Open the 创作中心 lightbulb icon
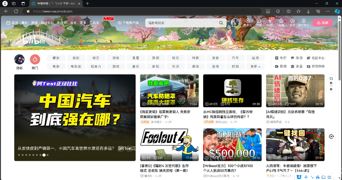Viewport: 342px width, 180px height. coord(303,22)
